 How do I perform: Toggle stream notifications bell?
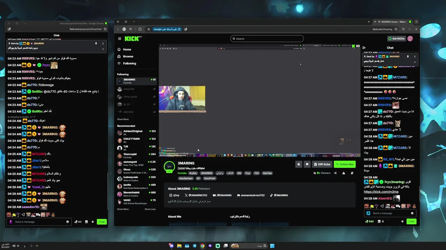tap(299, 164)
